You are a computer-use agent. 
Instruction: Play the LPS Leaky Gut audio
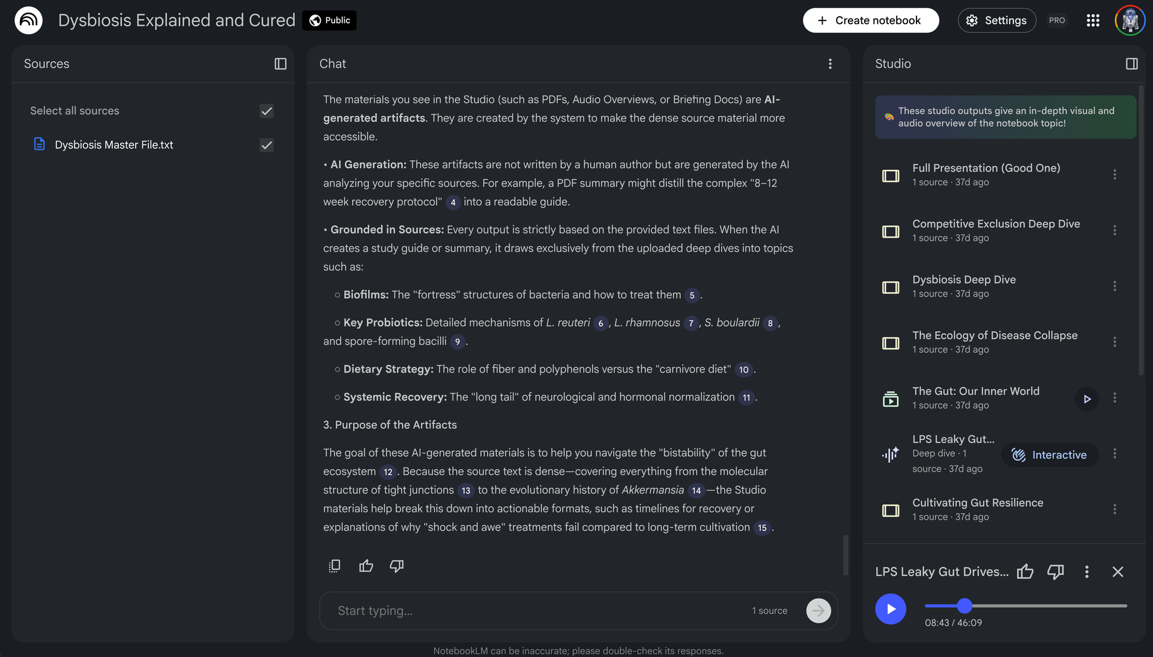pos(891,609)
